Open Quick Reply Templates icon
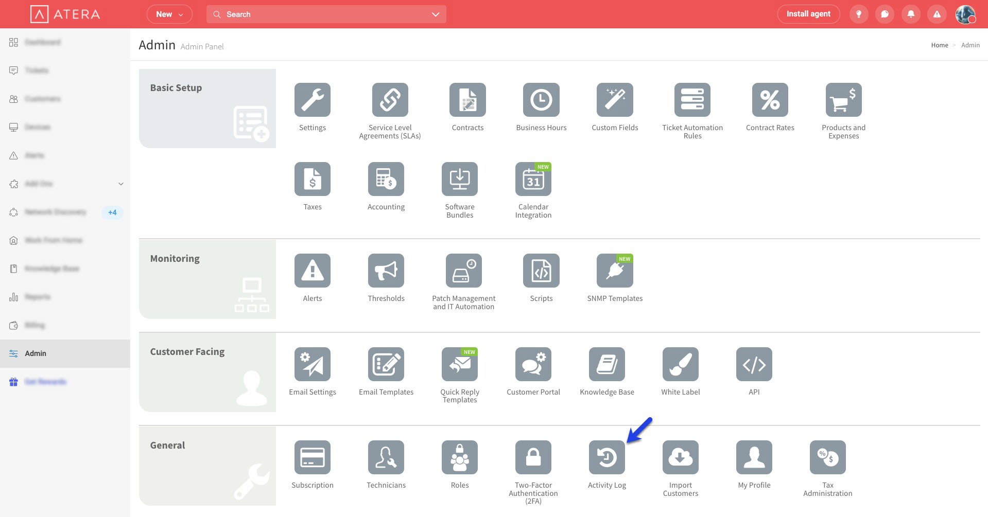The image size is (988, 517). (460, 364)
